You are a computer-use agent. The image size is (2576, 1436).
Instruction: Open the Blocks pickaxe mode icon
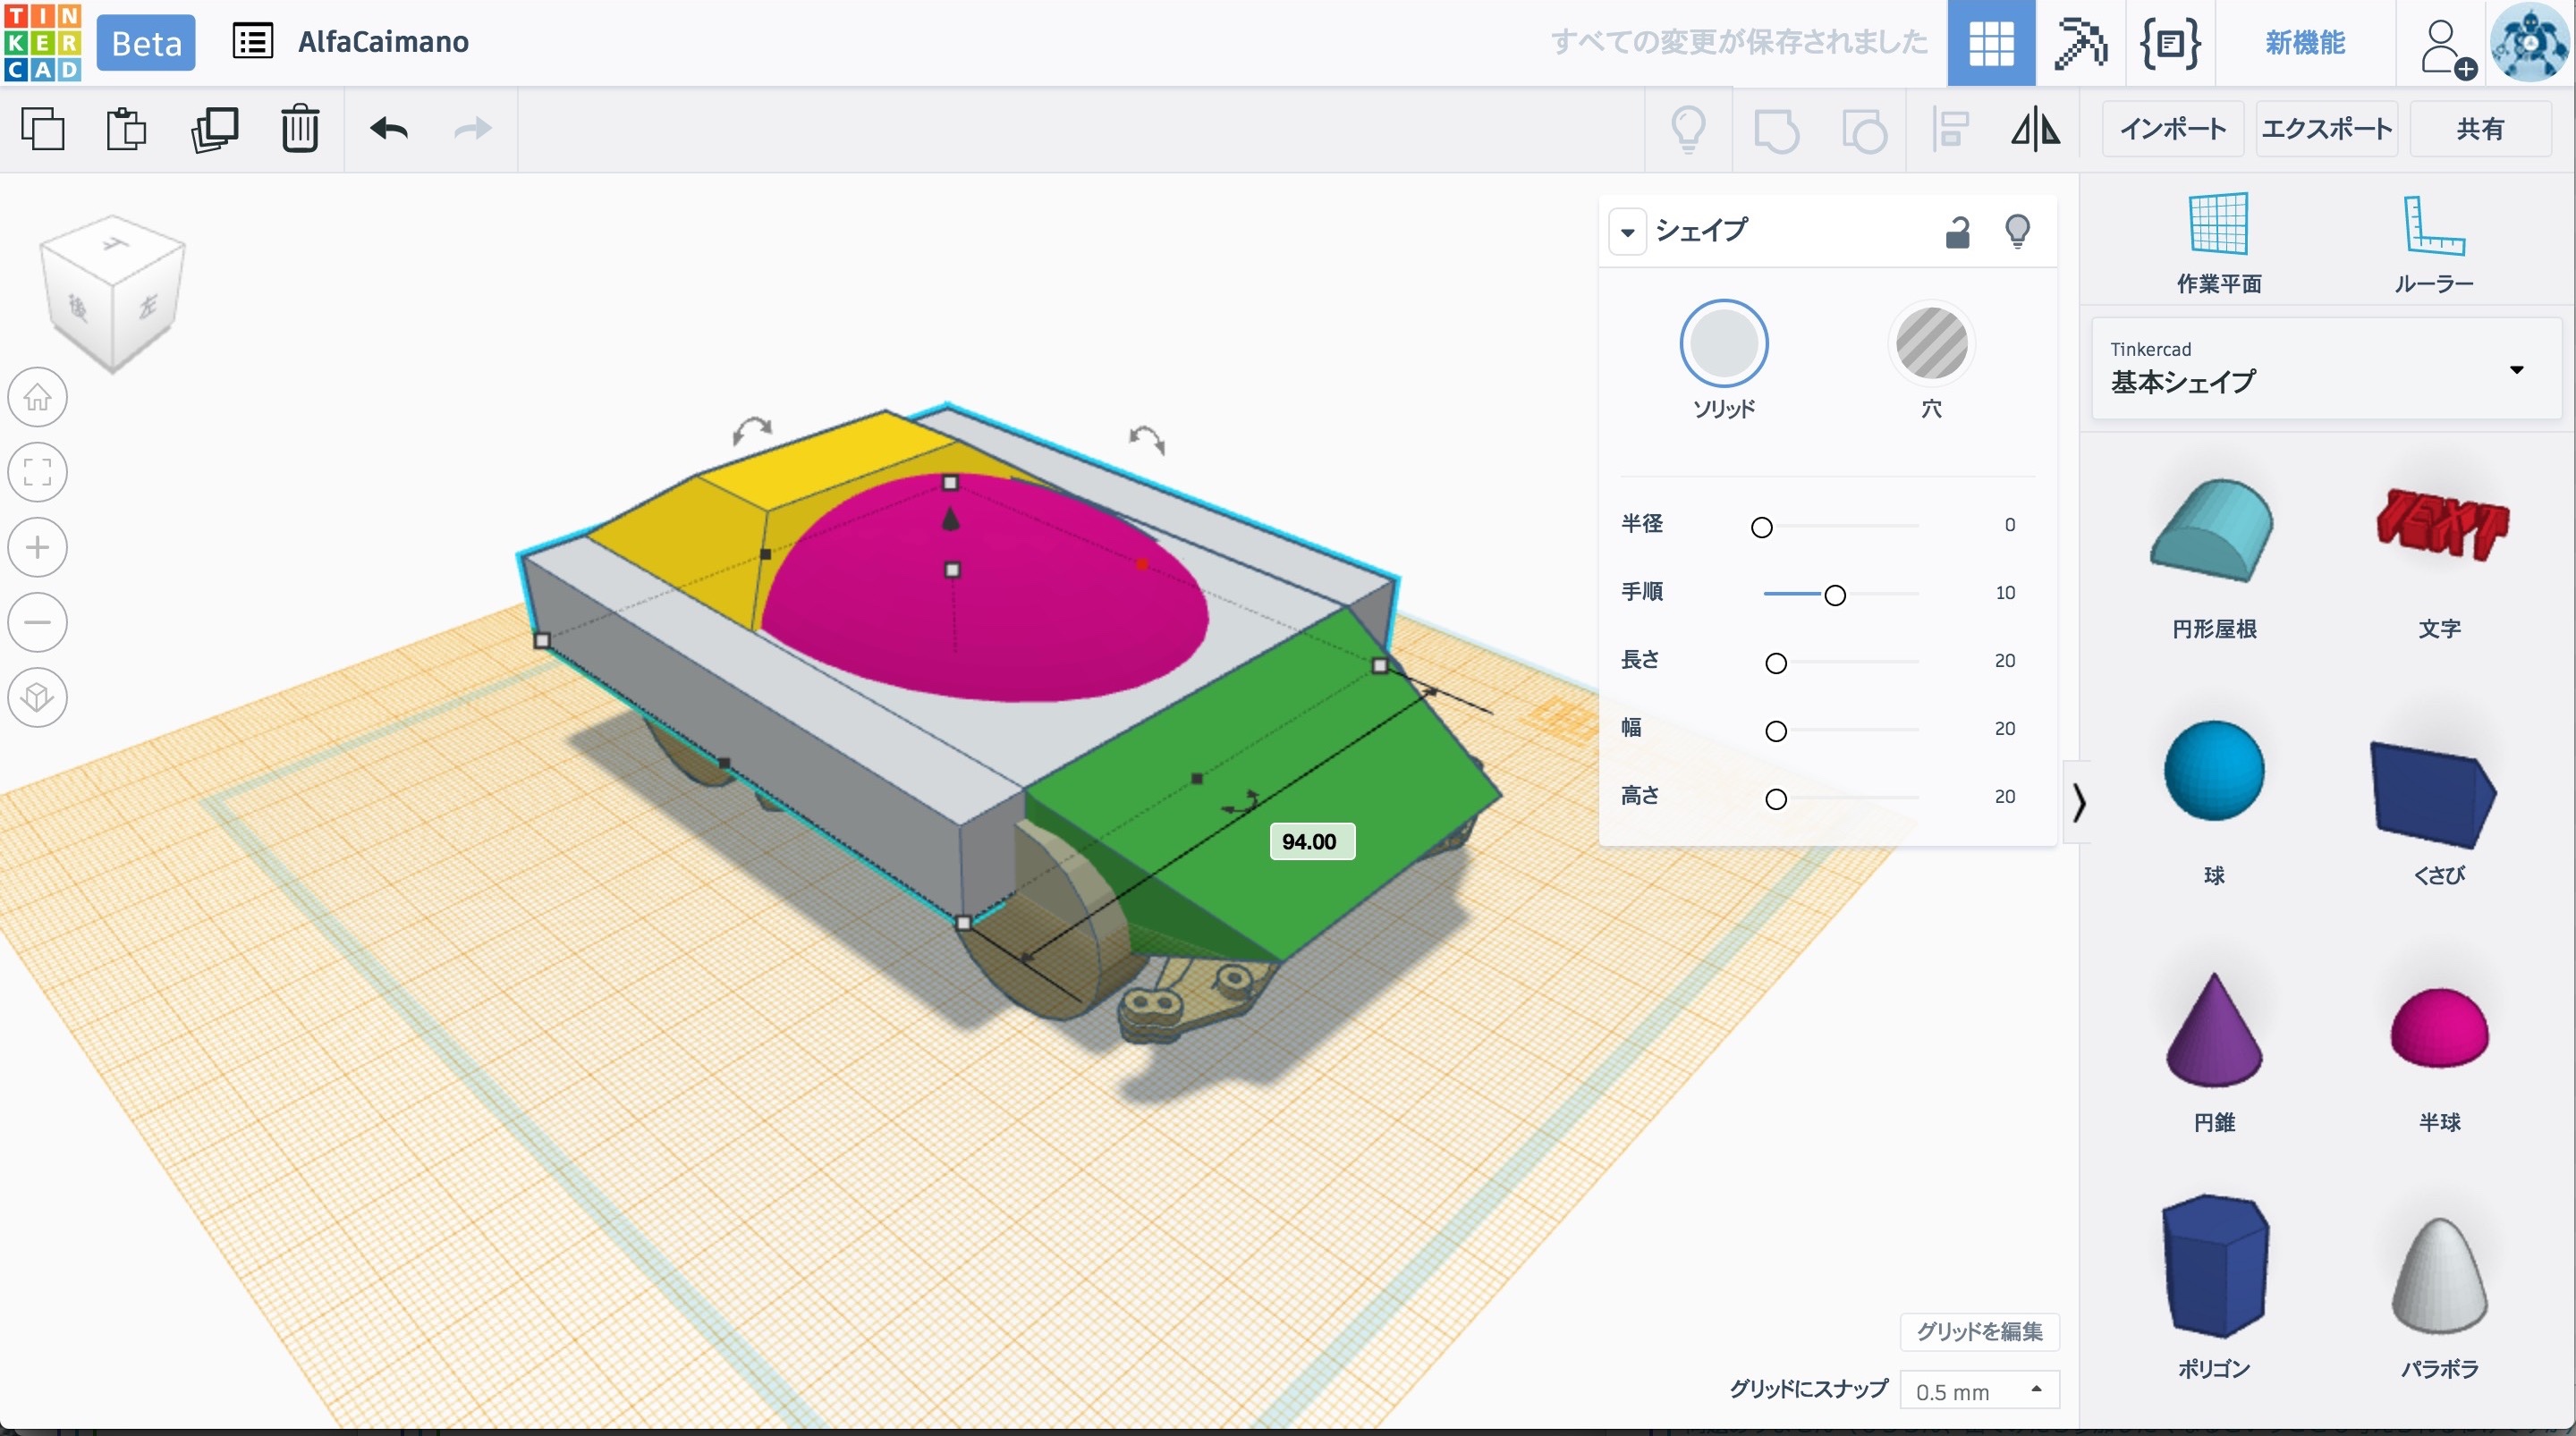(2080, 43)
